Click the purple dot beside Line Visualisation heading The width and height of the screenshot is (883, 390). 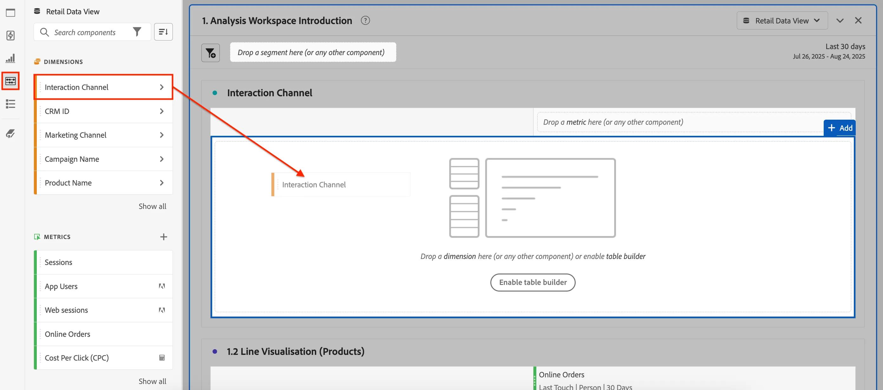coord(215,351)
